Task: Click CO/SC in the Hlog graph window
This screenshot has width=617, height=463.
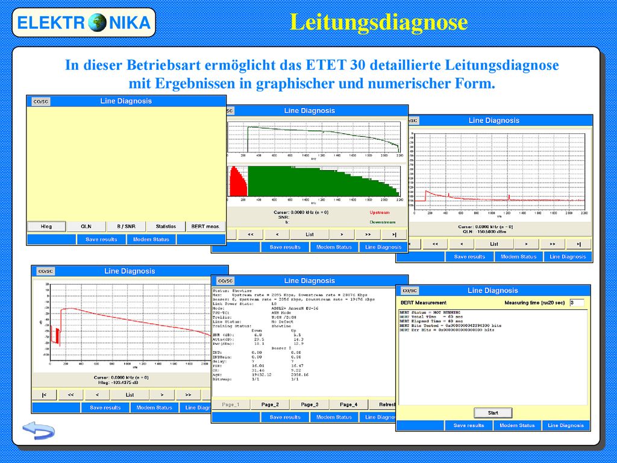Action: click(45, 271)
